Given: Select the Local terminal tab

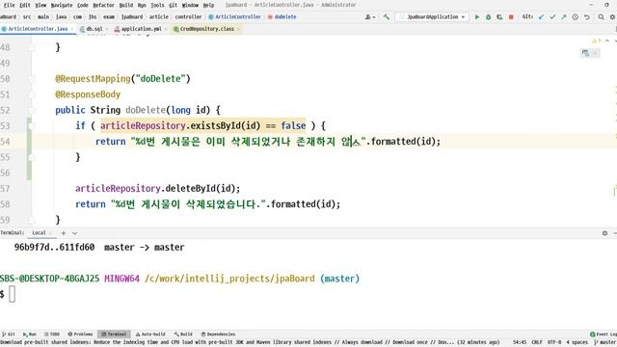Looking at the screenshot, I should 39,233.
